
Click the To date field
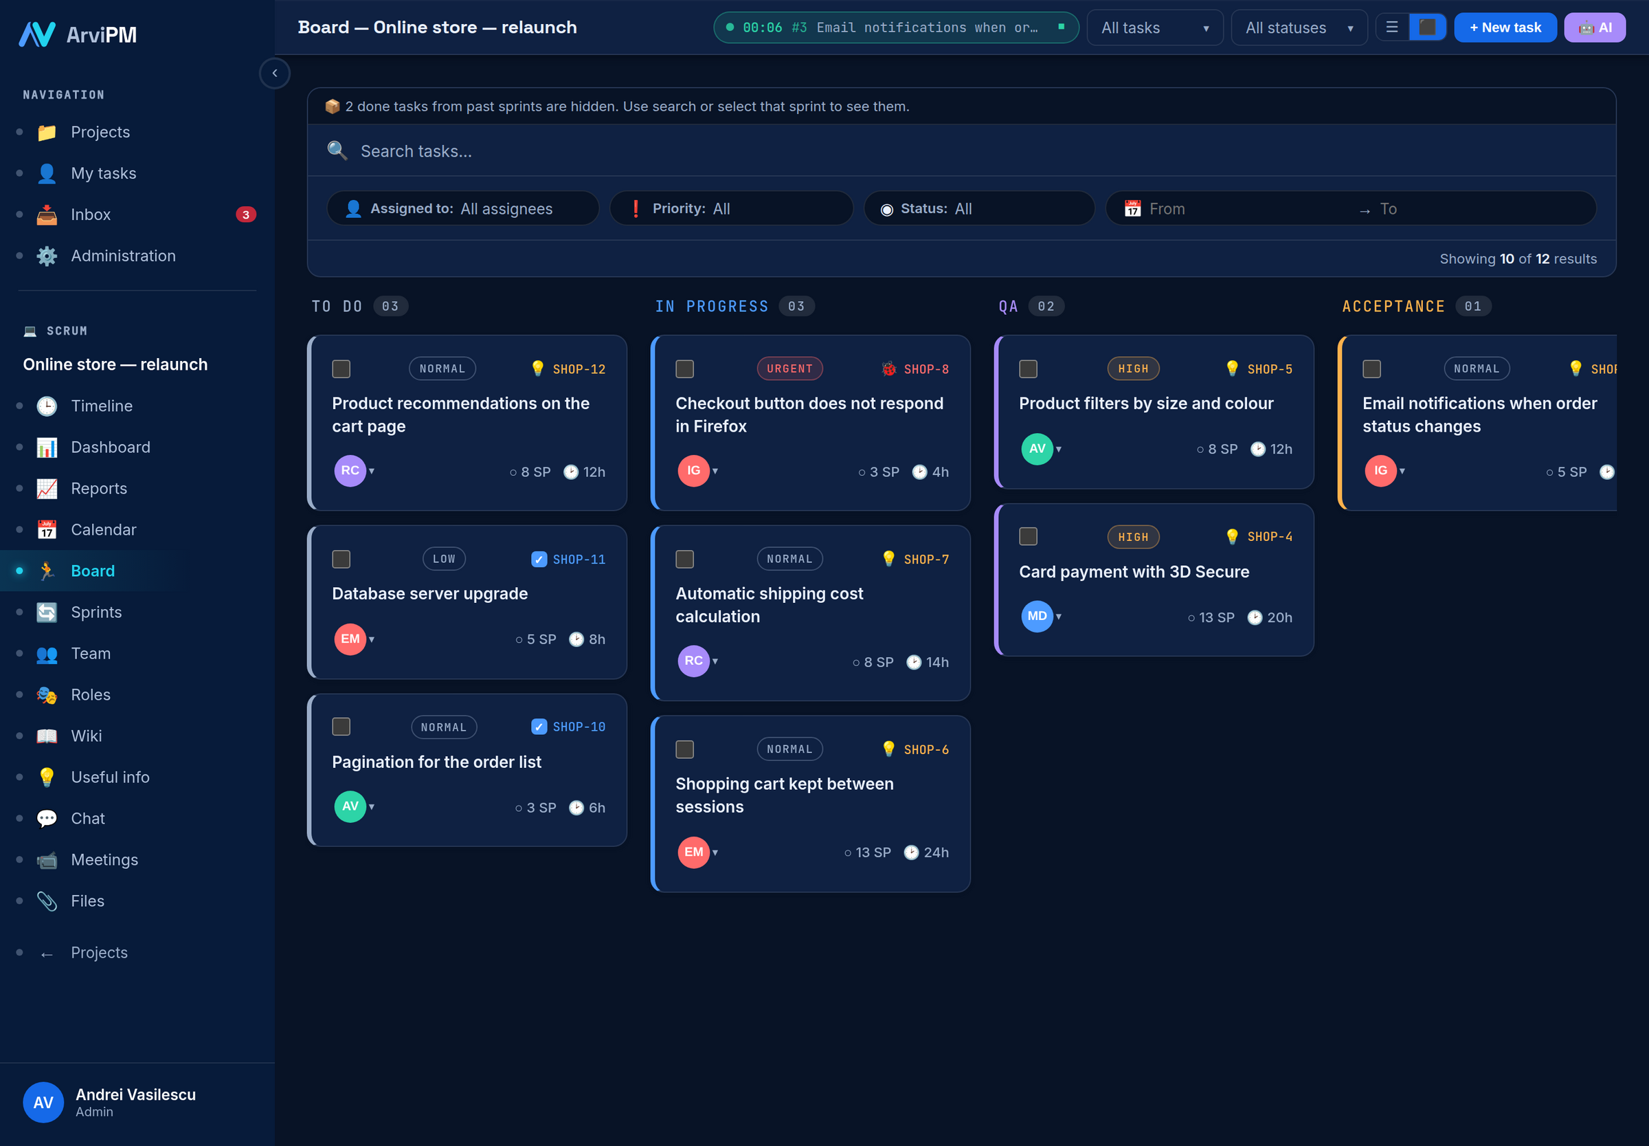pos(1478,209)
